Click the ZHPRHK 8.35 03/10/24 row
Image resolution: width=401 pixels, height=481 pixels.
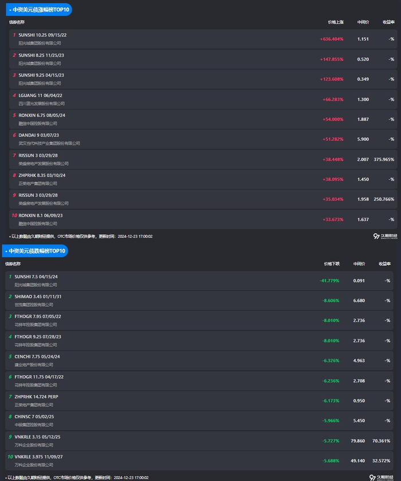coord(42,175)
